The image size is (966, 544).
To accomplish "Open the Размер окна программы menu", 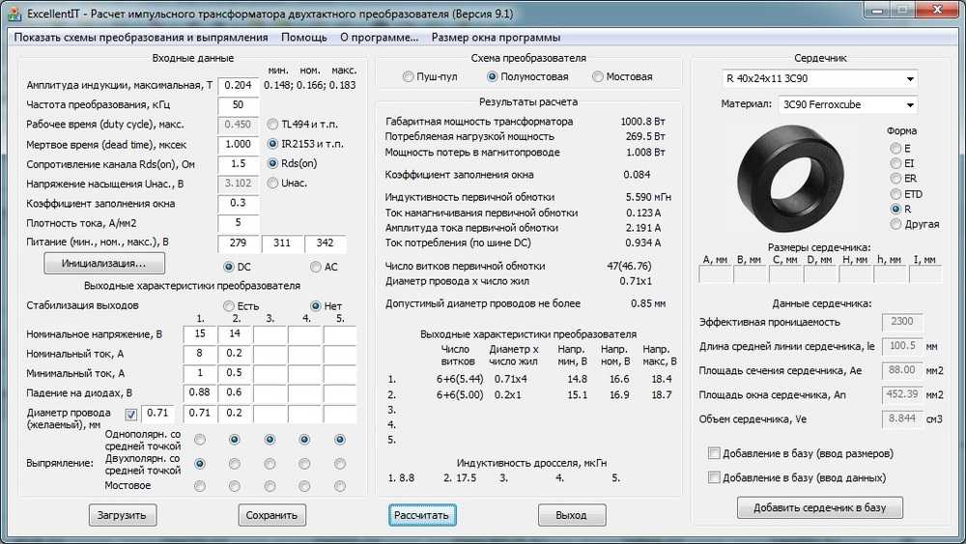I will point(496,37).
